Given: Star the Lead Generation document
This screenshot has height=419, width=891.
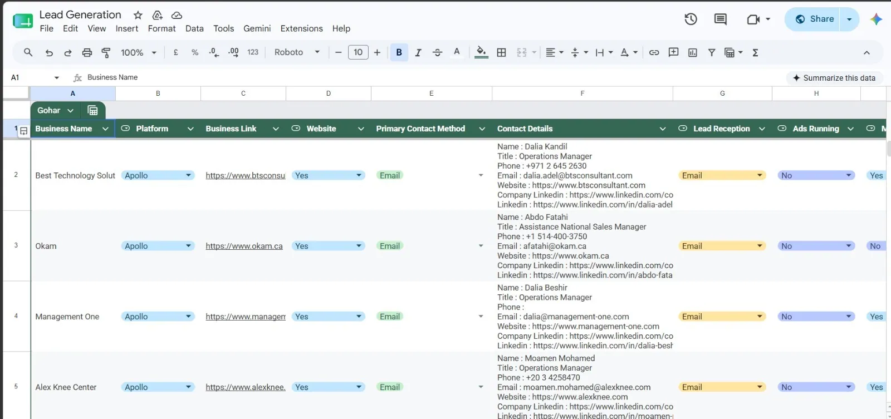Looking at the screenshot, I should pos(138,15).
